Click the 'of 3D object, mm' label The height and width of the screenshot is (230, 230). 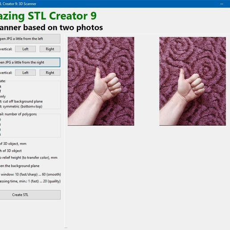[x=13, y=144]
